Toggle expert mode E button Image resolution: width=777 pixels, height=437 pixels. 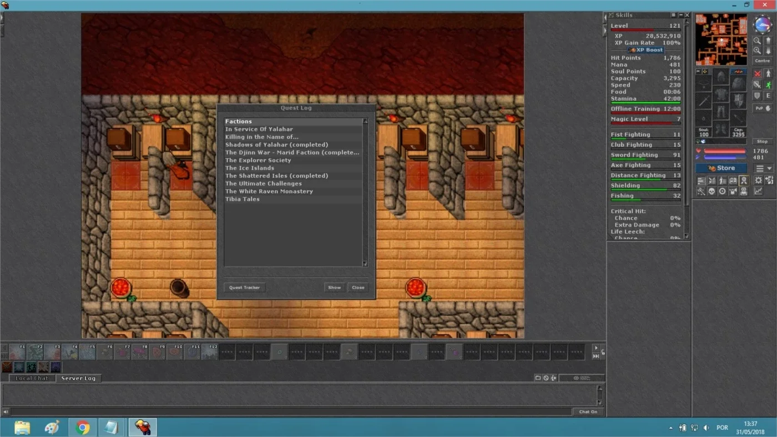(769, 96)
